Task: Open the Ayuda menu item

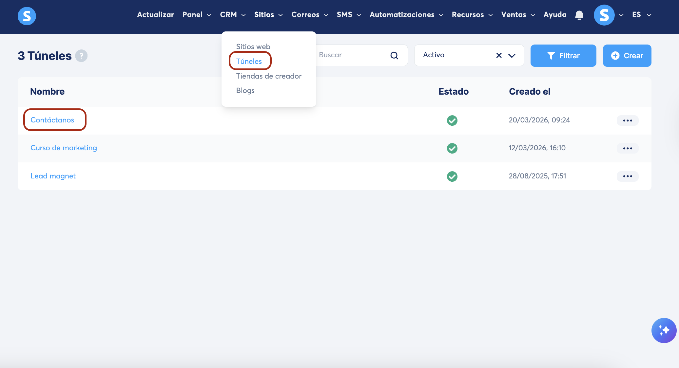Action: (x=554, y=15)
